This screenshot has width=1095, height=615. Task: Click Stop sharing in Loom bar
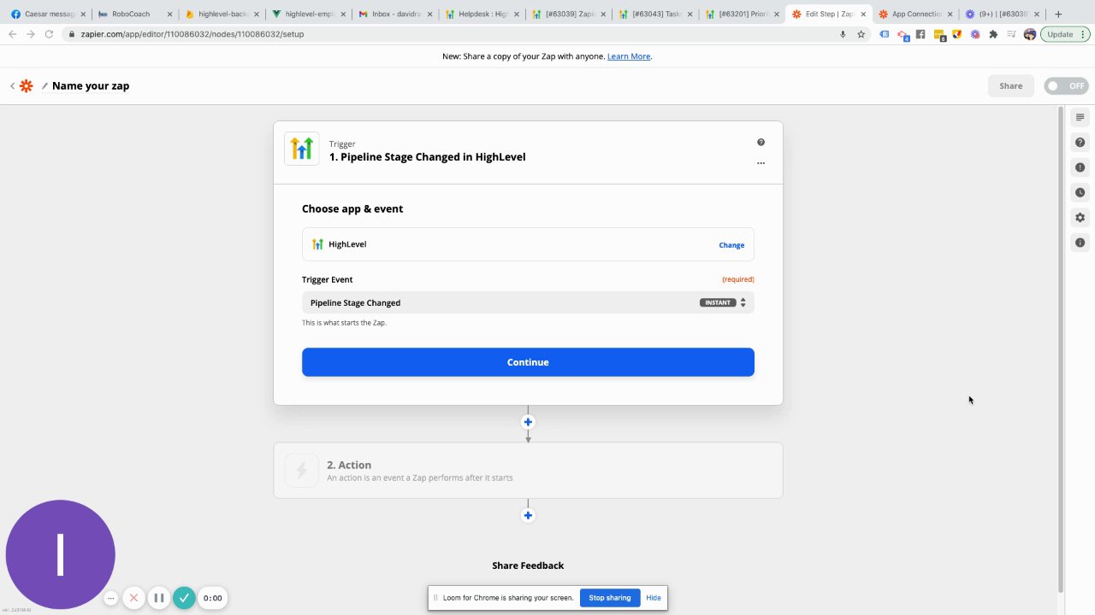(609, 598)
